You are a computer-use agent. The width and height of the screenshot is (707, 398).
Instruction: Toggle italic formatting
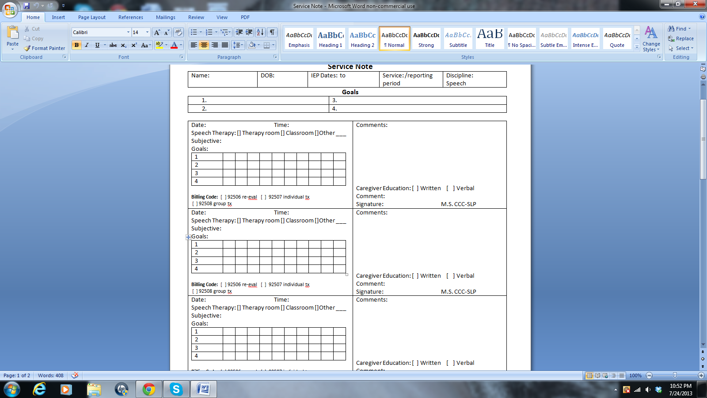pos(87,45)
